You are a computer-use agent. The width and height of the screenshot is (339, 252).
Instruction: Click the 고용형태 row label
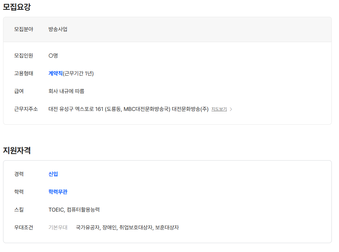tap(24, 74)
